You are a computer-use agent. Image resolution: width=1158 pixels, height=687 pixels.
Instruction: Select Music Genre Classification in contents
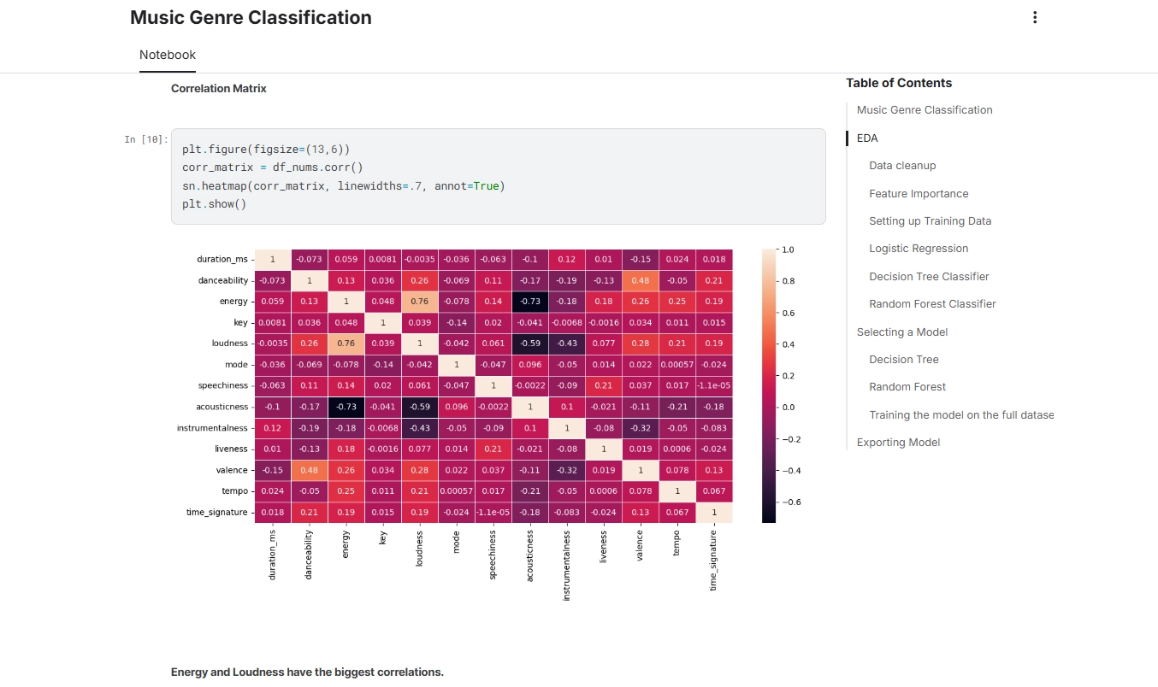coord(925,109)
